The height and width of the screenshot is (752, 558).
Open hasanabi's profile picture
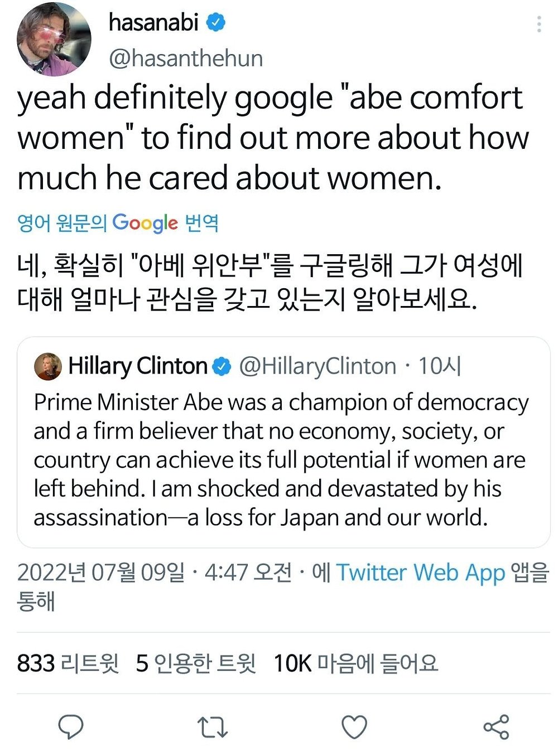tap(54, 39)
